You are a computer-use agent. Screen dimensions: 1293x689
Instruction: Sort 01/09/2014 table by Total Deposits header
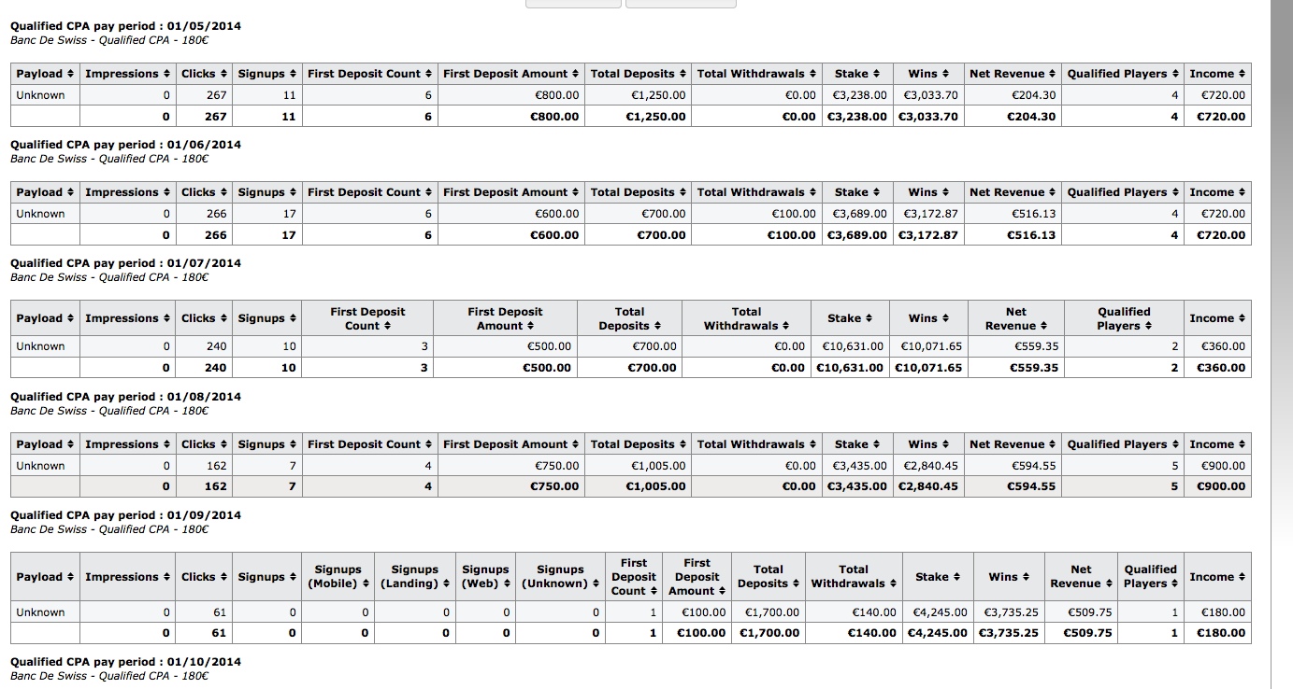[769, 577]
